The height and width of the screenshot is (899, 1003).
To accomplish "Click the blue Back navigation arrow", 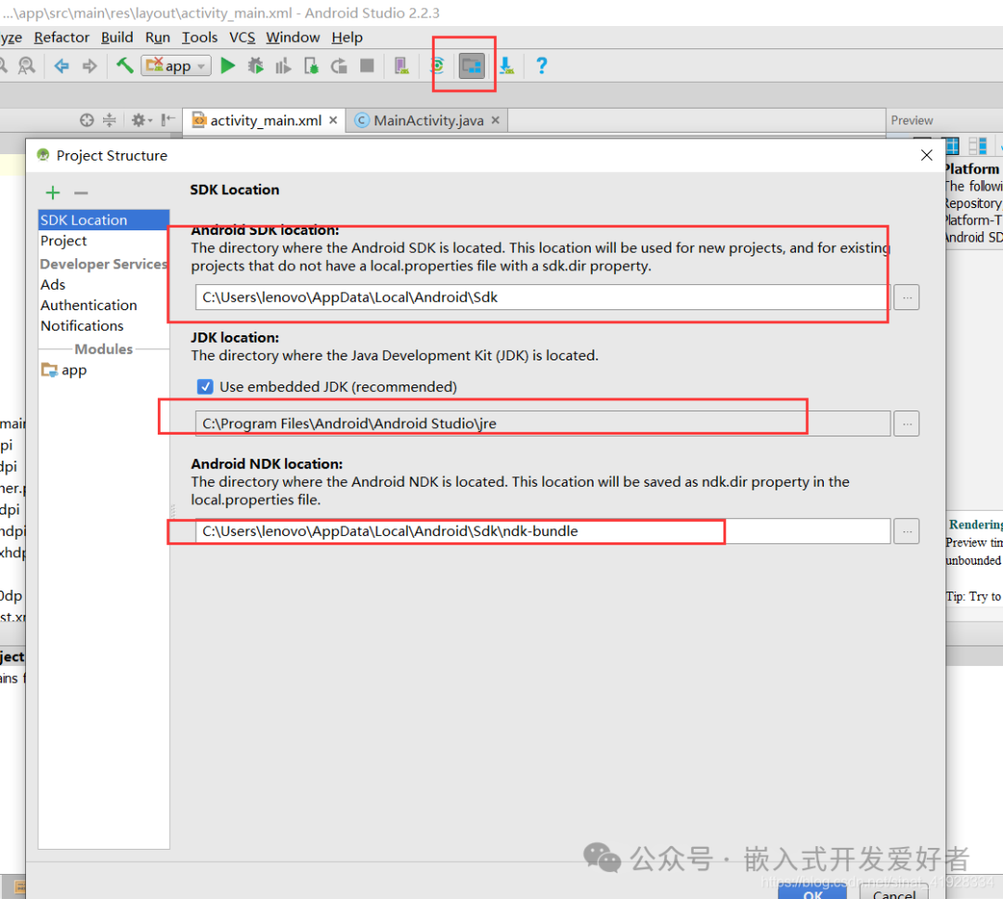I will click(x=61, y=65).
